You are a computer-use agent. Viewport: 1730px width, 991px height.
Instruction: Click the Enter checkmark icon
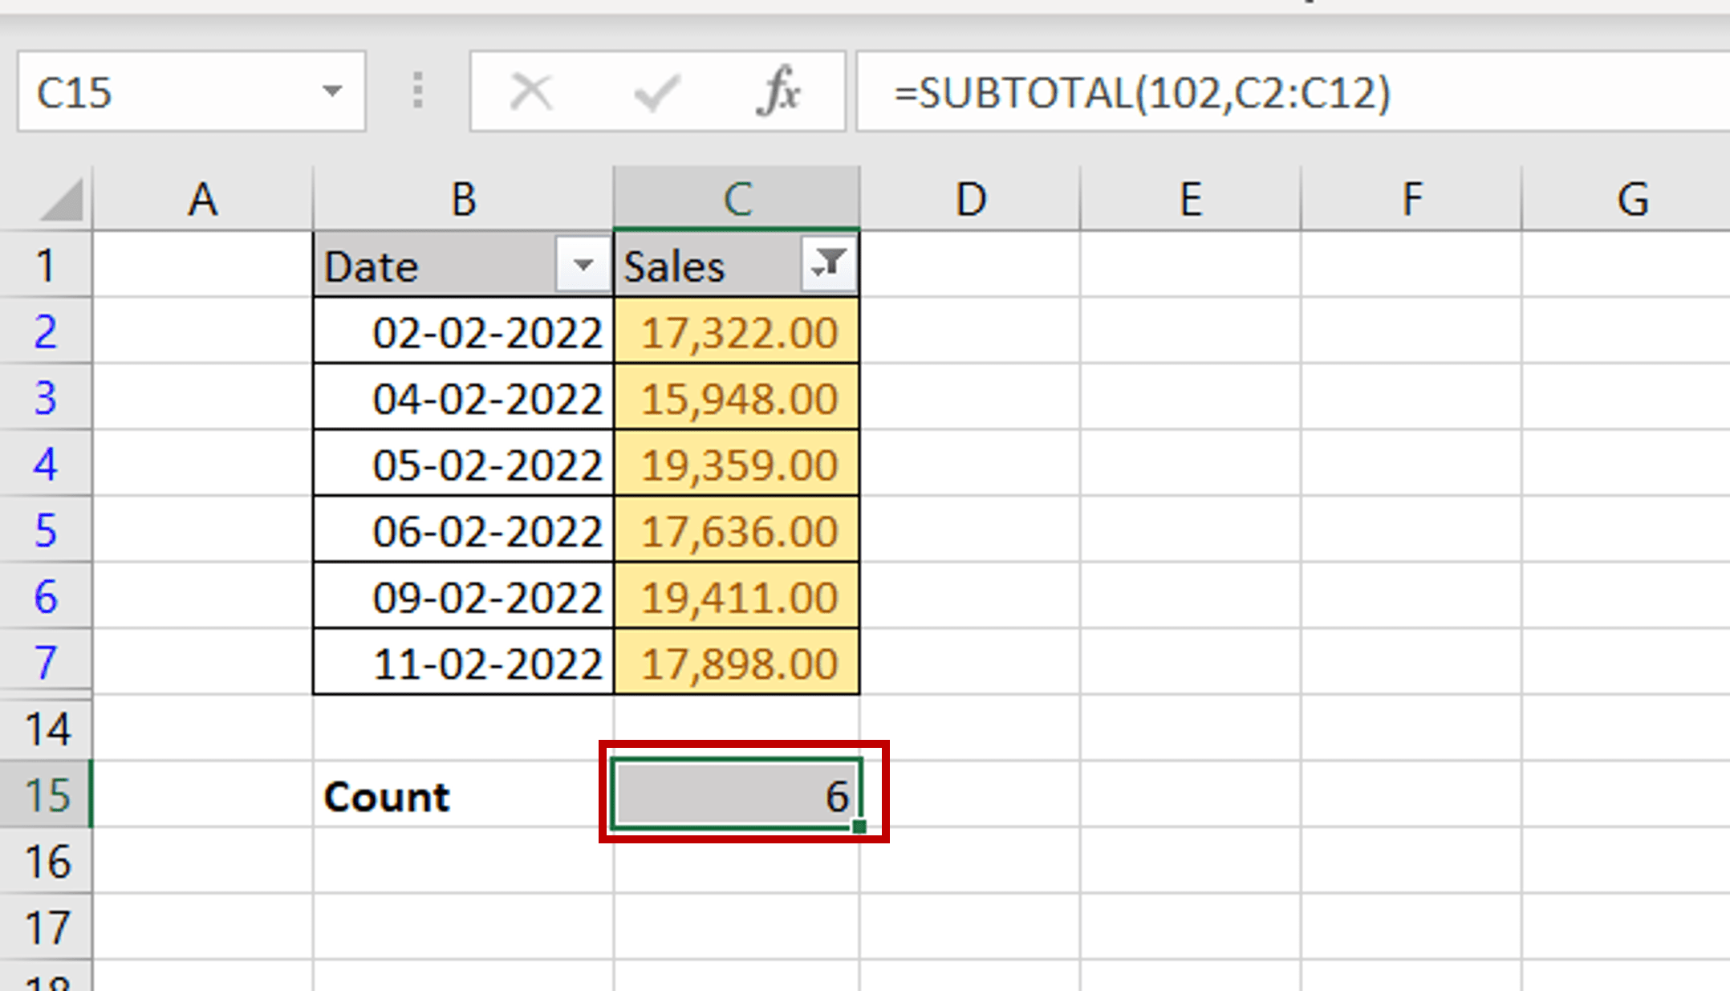coord(656,91)
